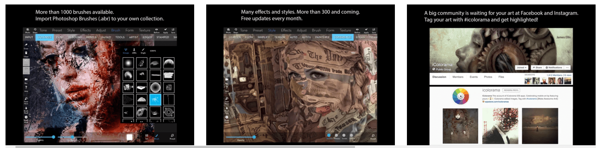Viewport: 598px width, 148px height.
Task: Tap the white color swatch in first screenshot
Action: (x=129, y=137)
